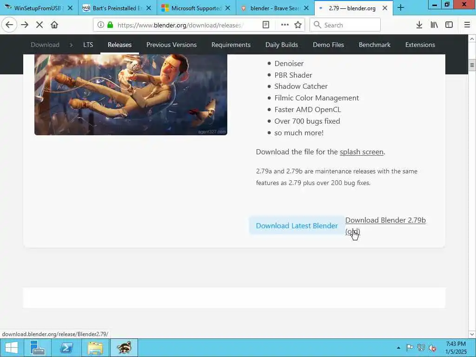Open Server Manager from the taskbar

click(x=38, y=348)
